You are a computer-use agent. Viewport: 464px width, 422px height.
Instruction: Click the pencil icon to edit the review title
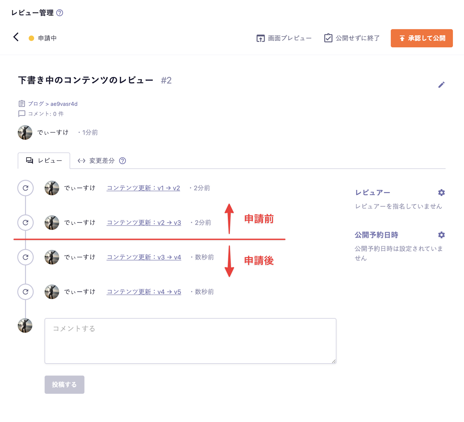tap(442, 84)
